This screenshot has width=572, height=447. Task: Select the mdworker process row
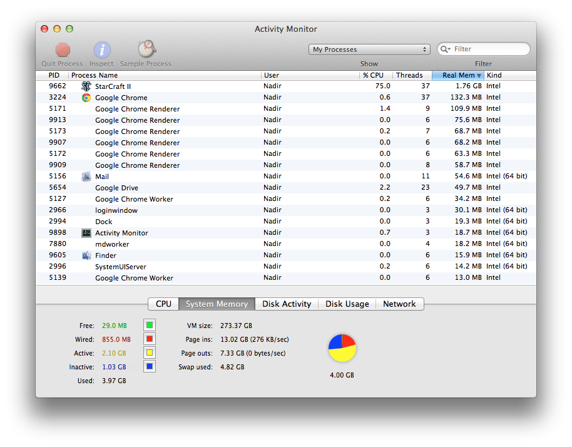point(286,244)
